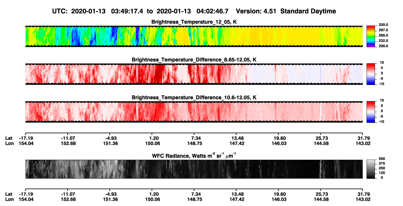Click the 125 label on the WFC colorbar
403x206 pixels.
coord(382,173)
